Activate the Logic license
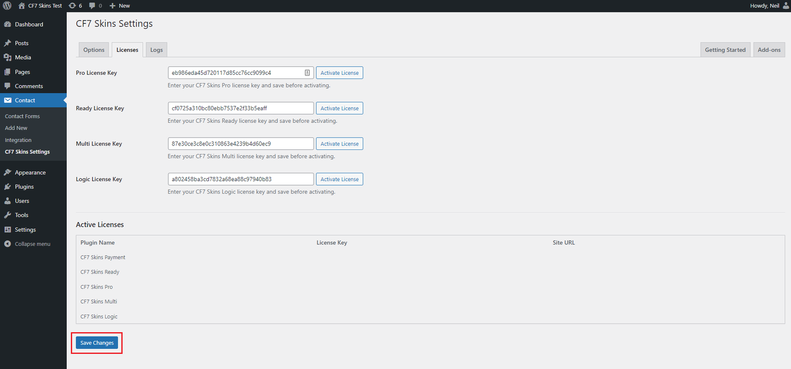This screenshot has height=369, width=791. [x=339, y=179]
